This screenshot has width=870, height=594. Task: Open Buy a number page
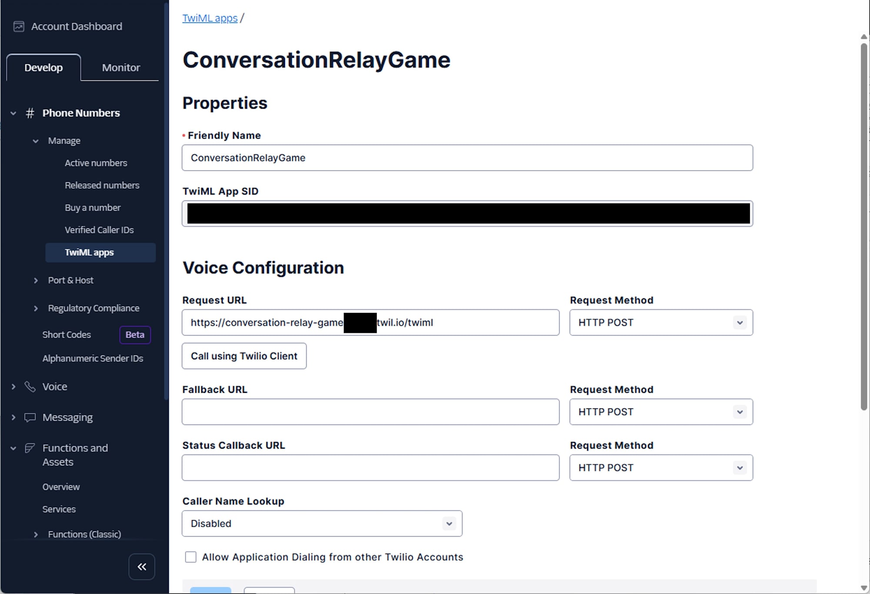tap(93, 208)
